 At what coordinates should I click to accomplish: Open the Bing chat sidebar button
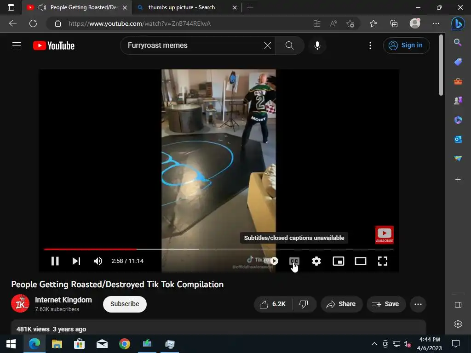(x=458, y=24)
